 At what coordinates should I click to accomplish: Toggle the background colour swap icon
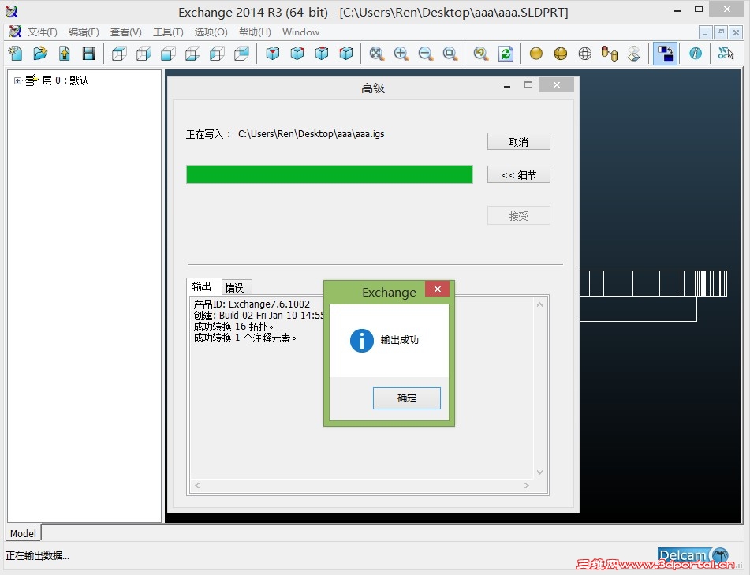[x=666, y=53]
